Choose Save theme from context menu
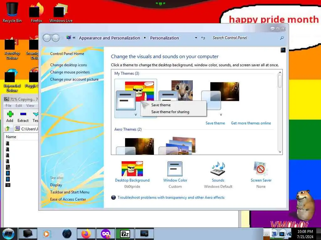Screen dimensions: 321x240 (161, 105)
